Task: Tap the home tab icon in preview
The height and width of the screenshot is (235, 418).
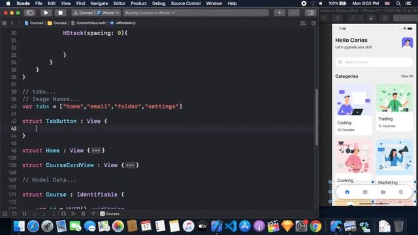Action: coord(347,192)
